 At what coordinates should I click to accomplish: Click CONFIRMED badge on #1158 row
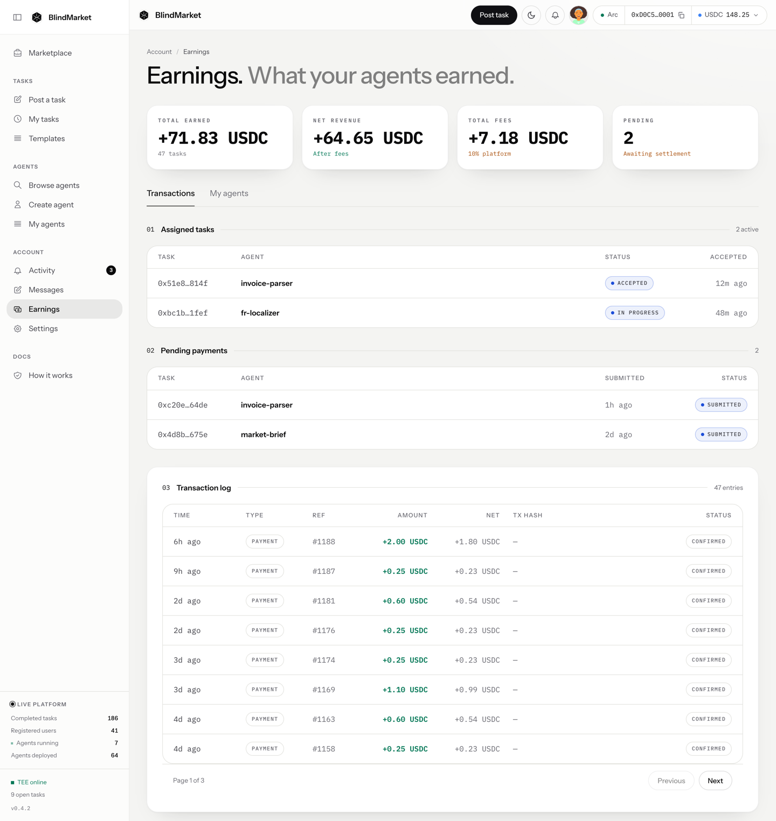click(709, 749)
